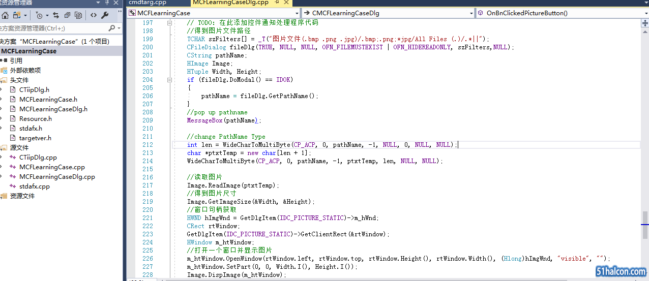This screenshot has width=649, height=281.
Task: Select the 头文件 folder
Action: pos(19,80)
